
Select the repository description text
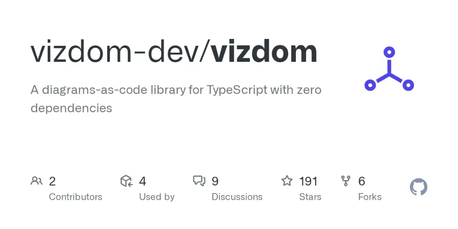tap(176, 99)
